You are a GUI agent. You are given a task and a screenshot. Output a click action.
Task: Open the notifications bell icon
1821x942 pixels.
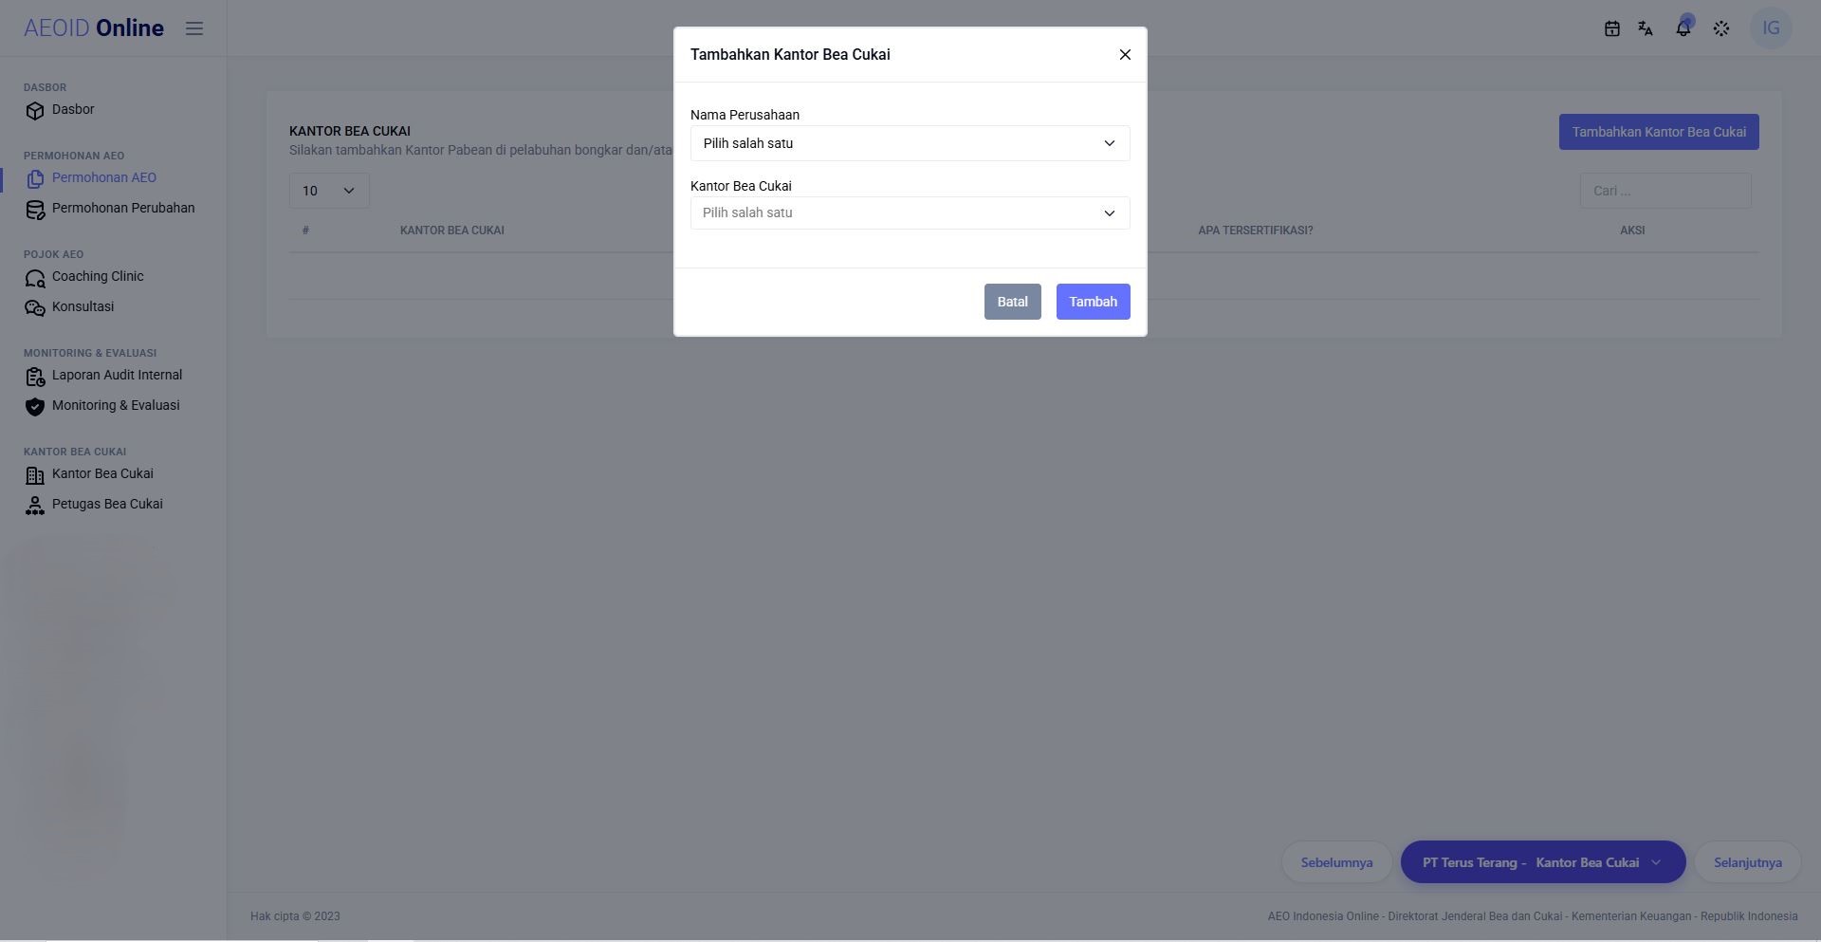click(x=1683, y=28)
